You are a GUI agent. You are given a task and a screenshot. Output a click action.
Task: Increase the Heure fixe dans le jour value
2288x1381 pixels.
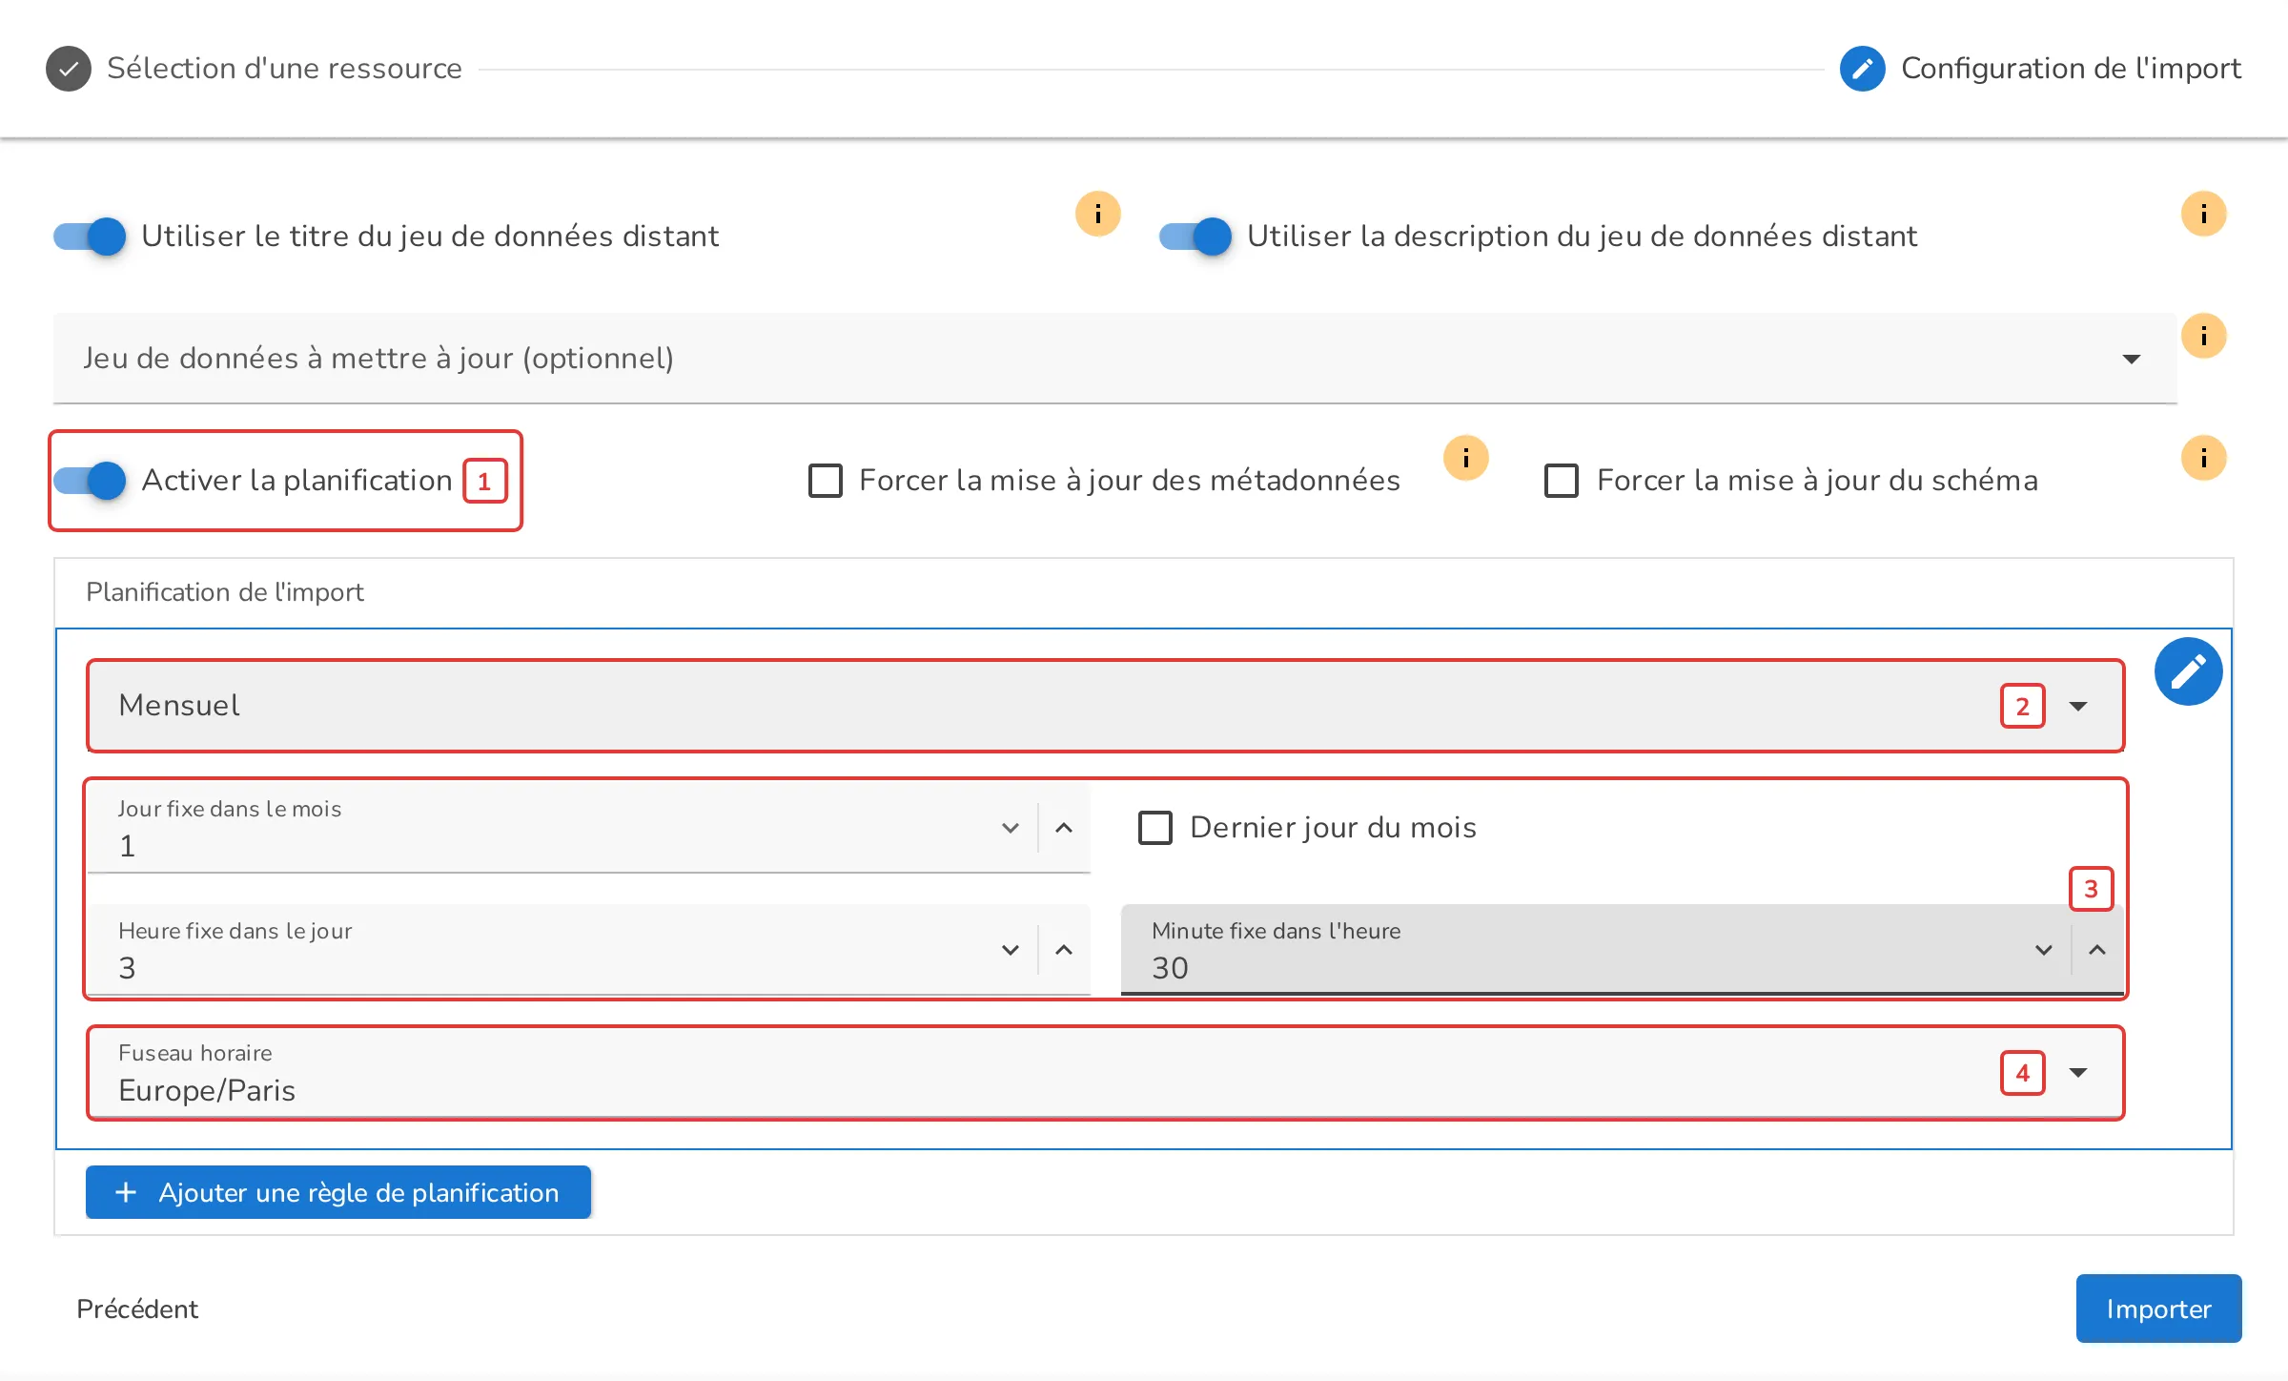[1064, 950]
